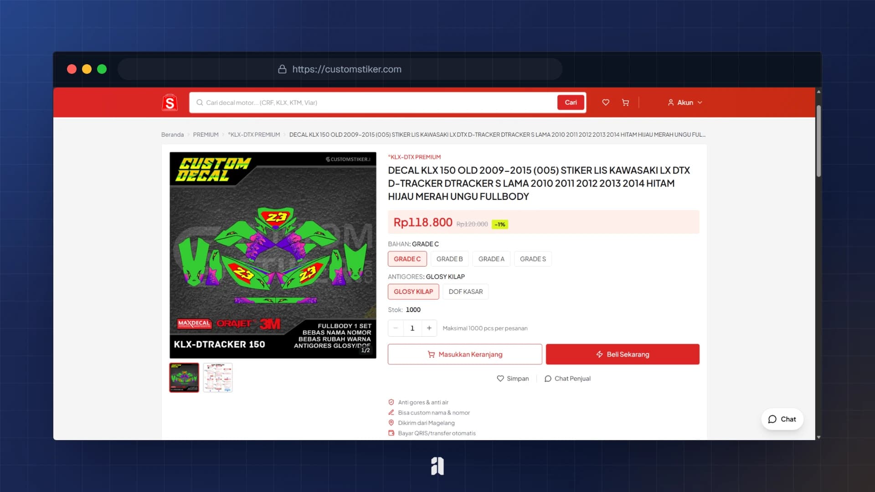Select GRADE S material option
Screen dimensions: 875x492
click(533, 259)
